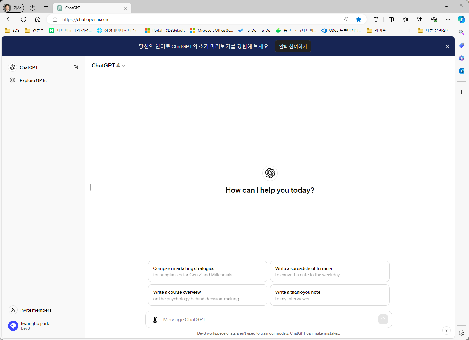The image size is (469, 340).
Task: Toggle the split screen view
Action: [391, 19]
